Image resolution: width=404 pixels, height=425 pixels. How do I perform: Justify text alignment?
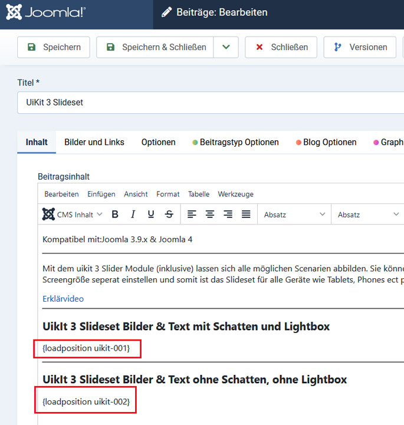[246, 215]
